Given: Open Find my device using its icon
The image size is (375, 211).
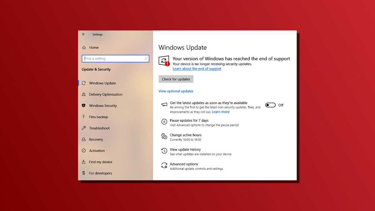Looking at the screenshot, I should click(x=84, y=162).
